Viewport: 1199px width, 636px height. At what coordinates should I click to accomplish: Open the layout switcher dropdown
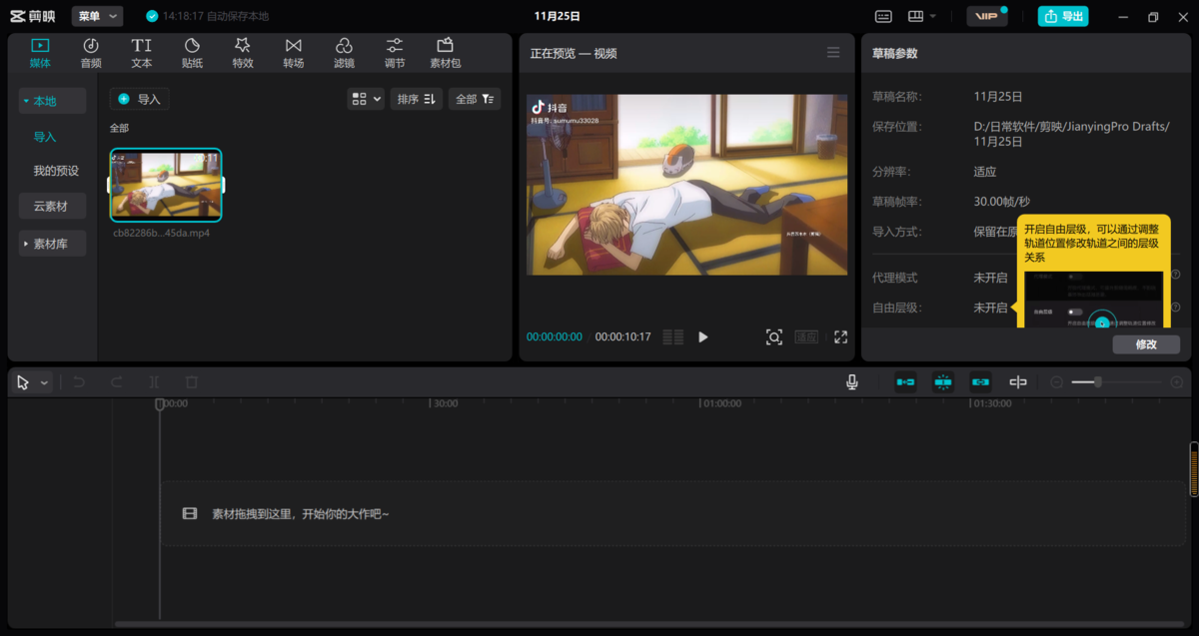tap(921, 16)
